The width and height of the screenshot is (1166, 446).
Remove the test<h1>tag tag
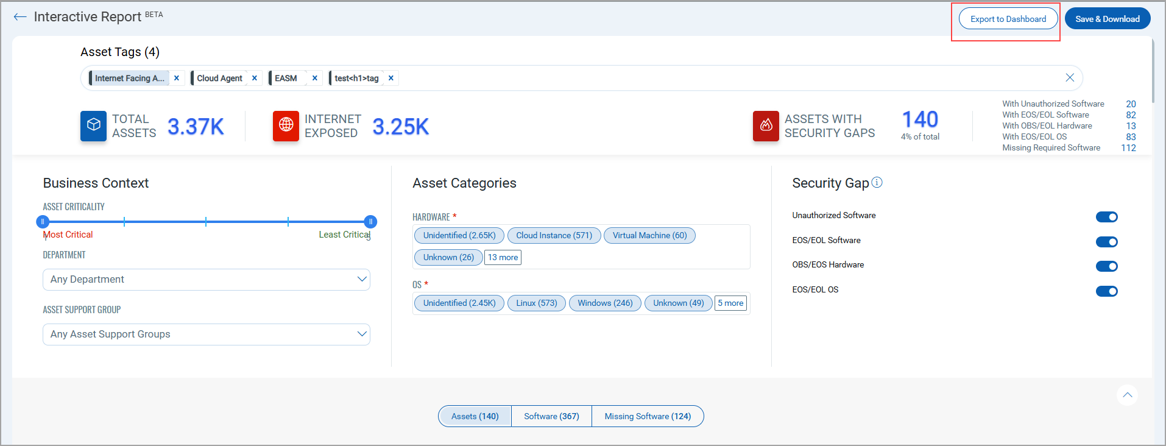tap(391, 78)
